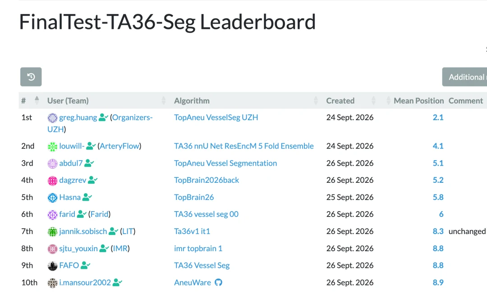Click the history reset icon button

(31, 77)
